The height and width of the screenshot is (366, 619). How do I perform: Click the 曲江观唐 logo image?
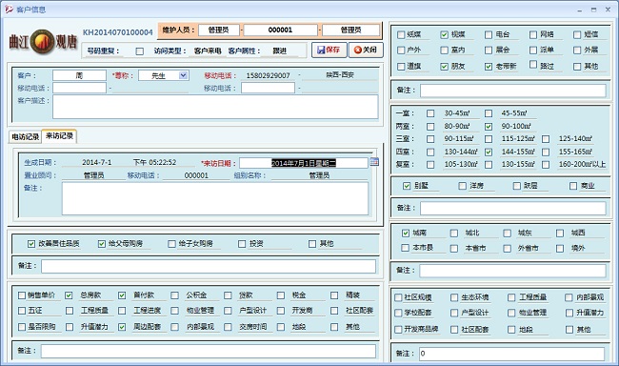tap(43, 41)
